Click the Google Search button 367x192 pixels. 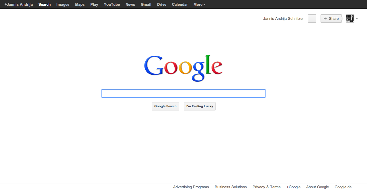165,106
